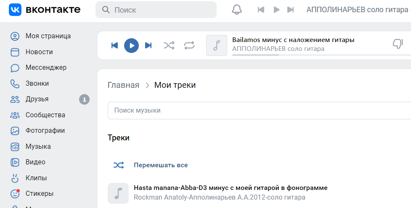The image size is (411, 208).
Task: Go to Главная in the breadcrumb
Action: [123, 85]
